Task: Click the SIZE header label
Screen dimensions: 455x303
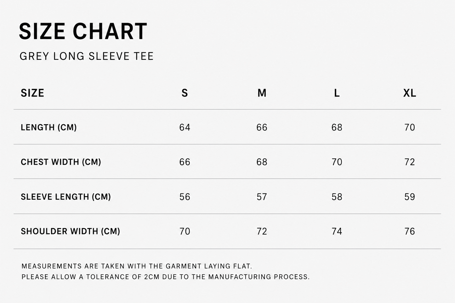Action: (x=32, y=93)
